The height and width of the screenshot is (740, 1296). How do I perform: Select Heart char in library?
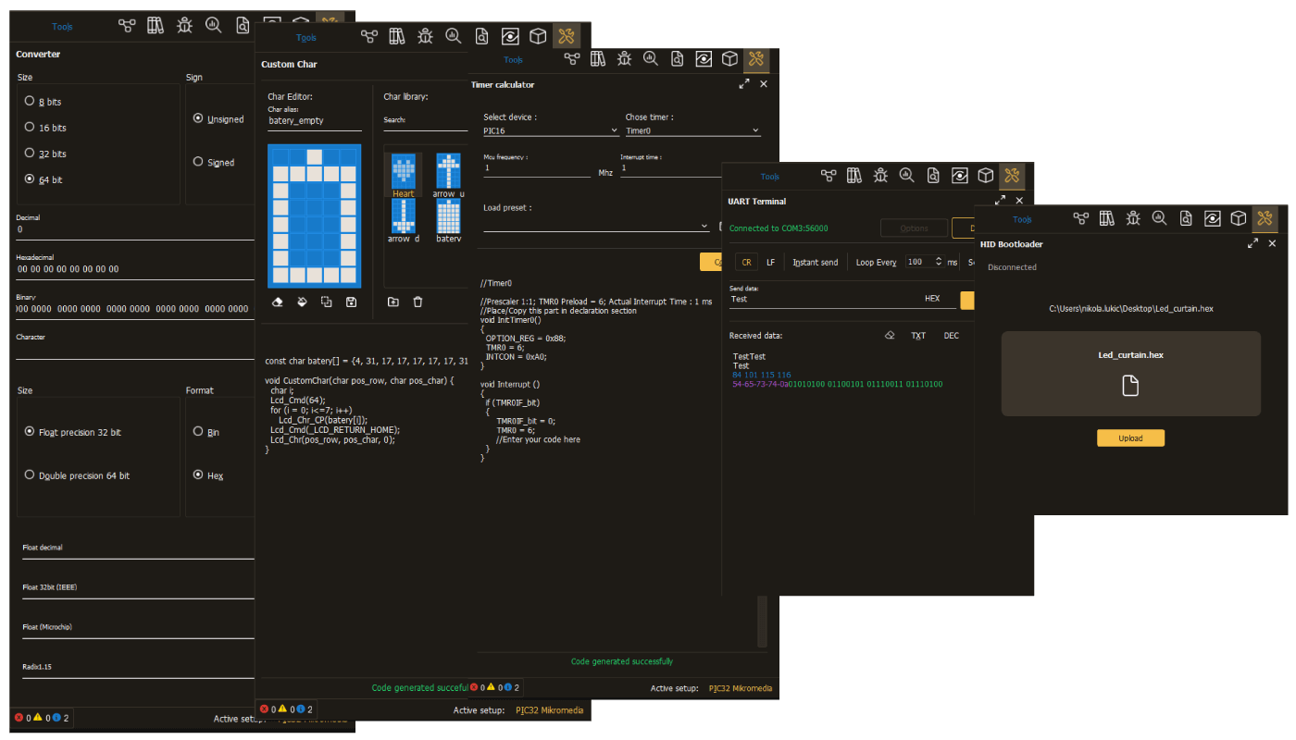coord(403,175)
